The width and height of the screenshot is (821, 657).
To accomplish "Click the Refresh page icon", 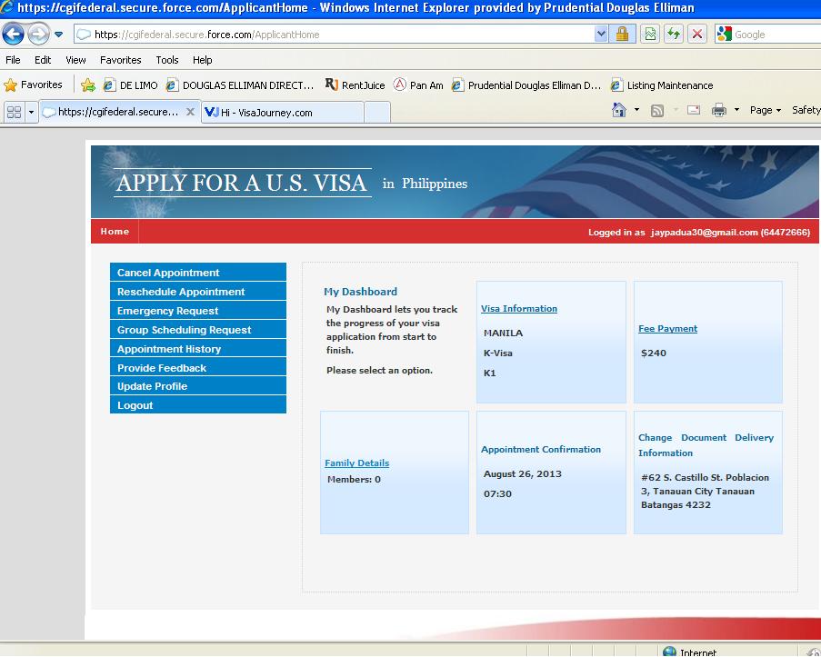I will pyautogui.click(x=674, y=35).
